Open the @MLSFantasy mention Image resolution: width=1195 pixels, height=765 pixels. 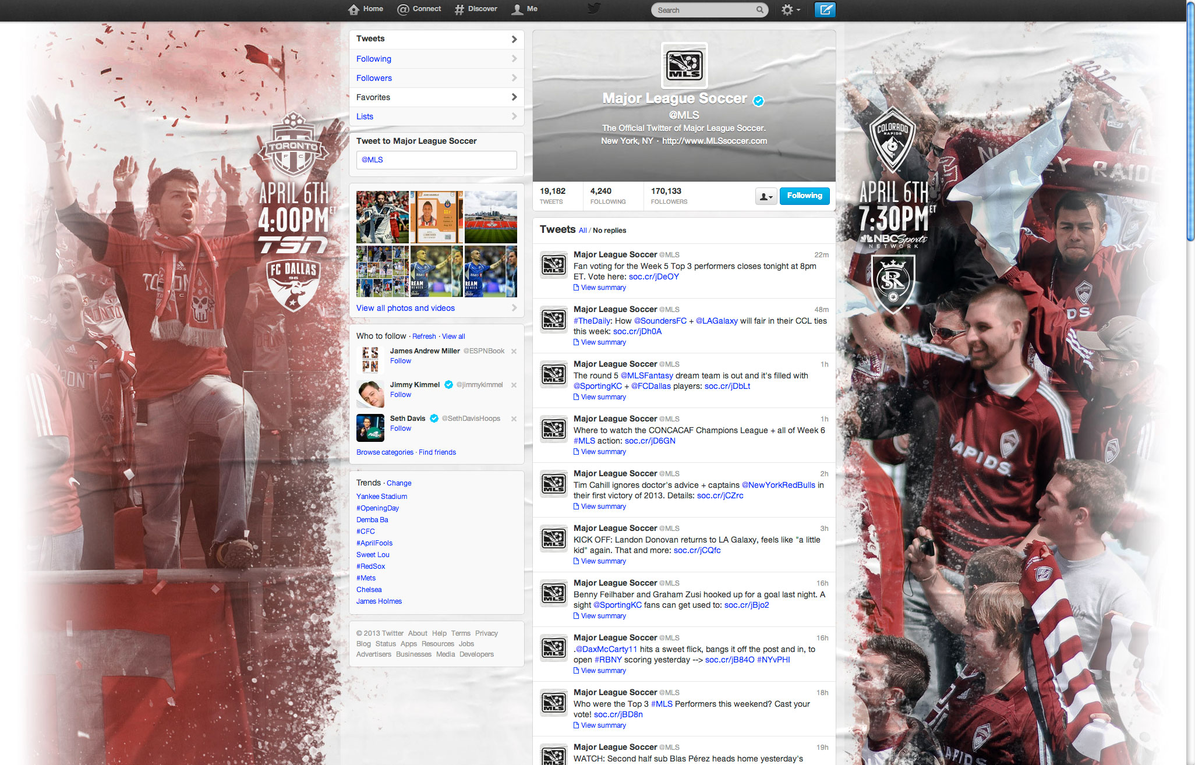pos(647,376)
